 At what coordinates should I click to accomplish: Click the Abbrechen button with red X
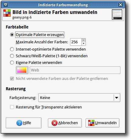tap(65, 123)
